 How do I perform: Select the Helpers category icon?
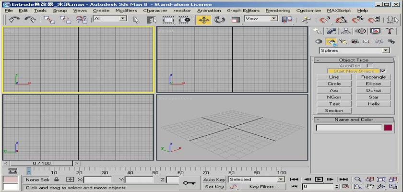click(x=367, y=41)
